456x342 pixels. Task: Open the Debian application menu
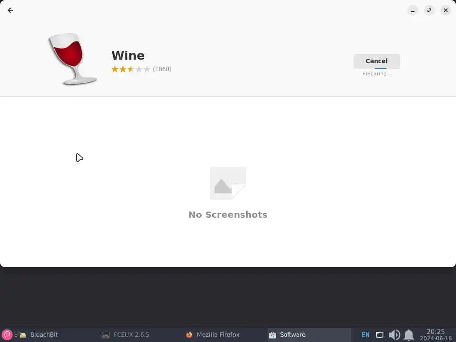(x=7, y=335)
